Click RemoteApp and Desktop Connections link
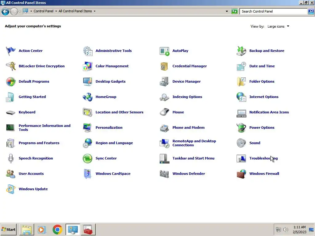This screenshot has height=236, width=315. 194,143
